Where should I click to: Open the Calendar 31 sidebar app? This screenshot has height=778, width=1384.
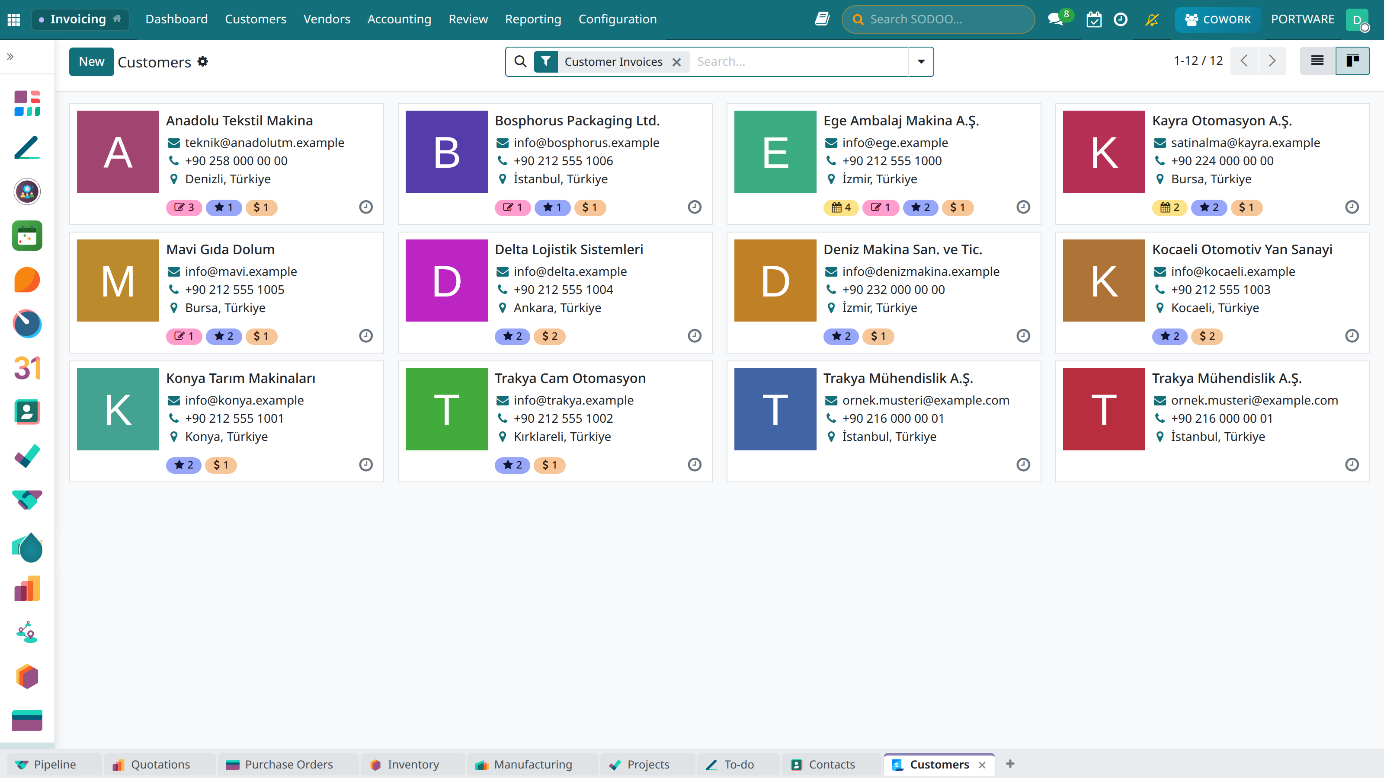(27, 368)
